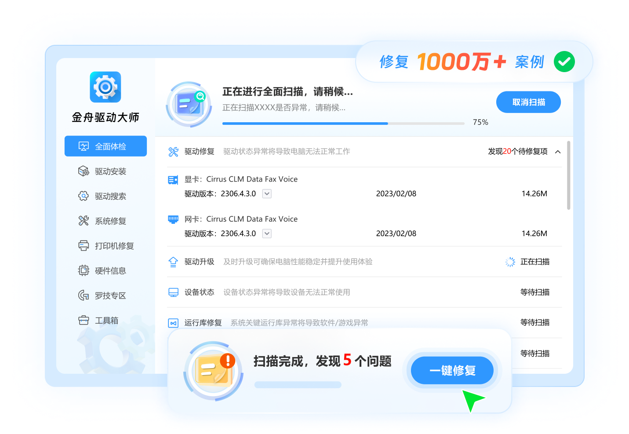Click the 全面体检 monitor icon
The height and width of the screenshot is (434, 629).
(x=84, y=146)
